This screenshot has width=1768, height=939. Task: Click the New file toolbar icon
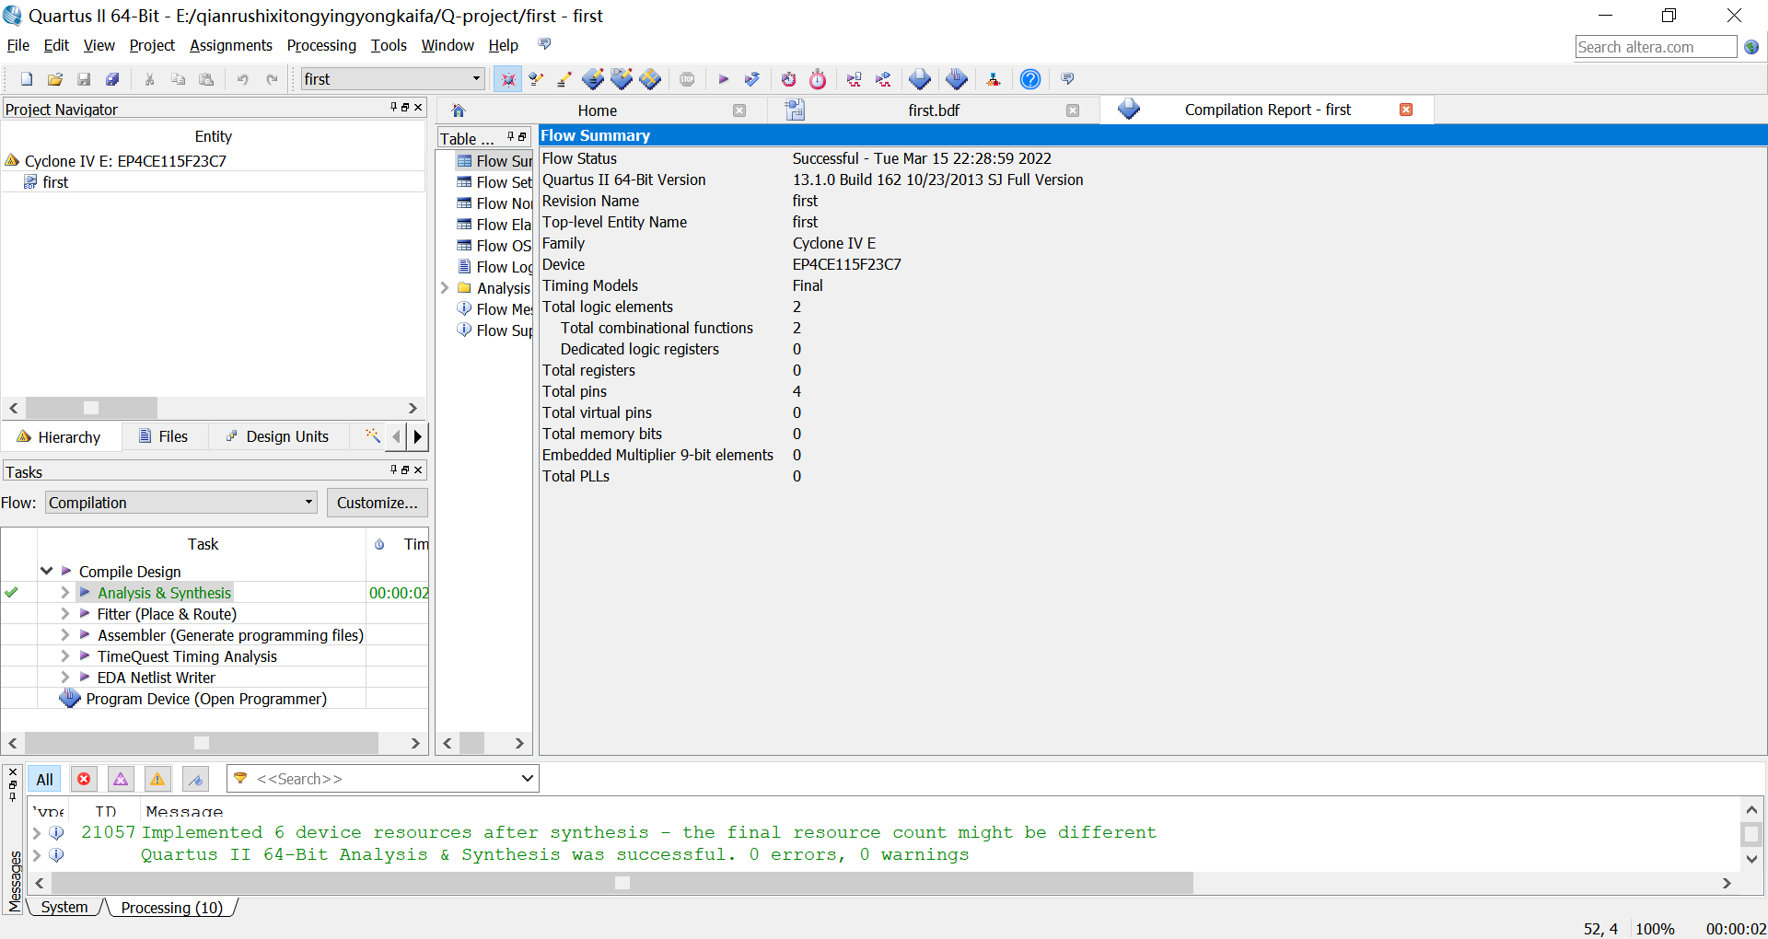click(27, 79)
